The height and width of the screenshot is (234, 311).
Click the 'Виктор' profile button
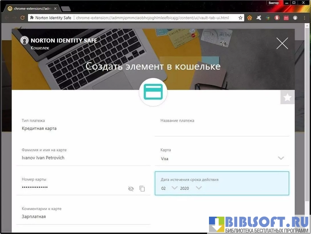coord(274,3)
